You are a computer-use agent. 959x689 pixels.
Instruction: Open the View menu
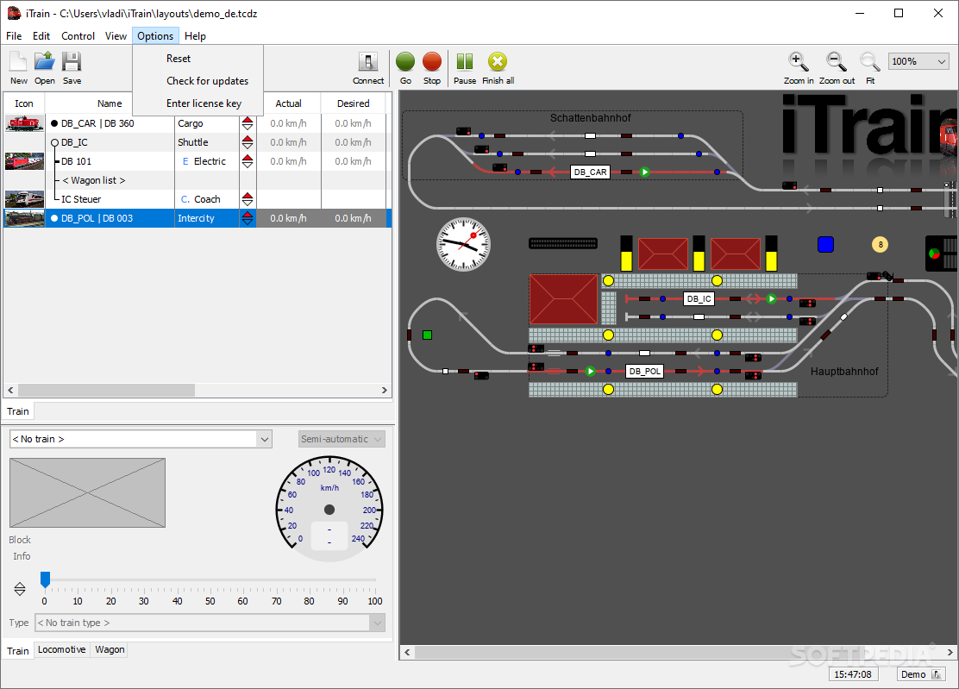[x=116, y=36]
